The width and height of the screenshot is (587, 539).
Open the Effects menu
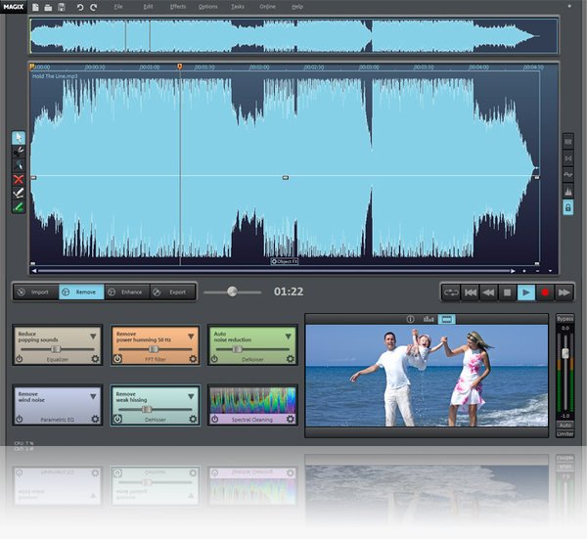click(178, 7)
